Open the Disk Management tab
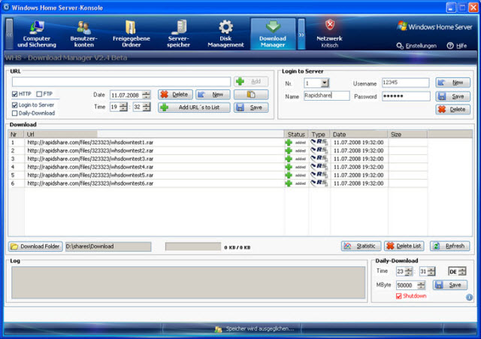481x339 pixels. (x=225, y=34)
